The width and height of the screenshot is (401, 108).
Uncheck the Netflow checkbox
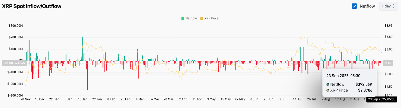point(354,6)
